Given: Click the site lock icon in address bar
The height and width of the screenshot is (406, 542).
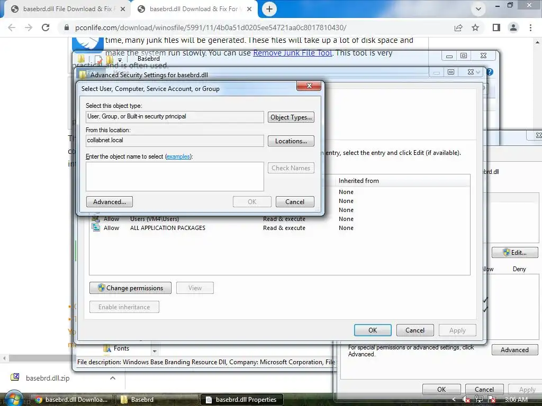Looking at the screenshot, I should [x=66, y=27].
